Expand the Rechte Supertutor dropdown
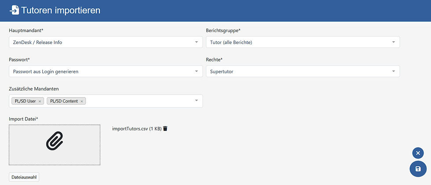This screenshot has width=431, height=185. click(393, 71)
